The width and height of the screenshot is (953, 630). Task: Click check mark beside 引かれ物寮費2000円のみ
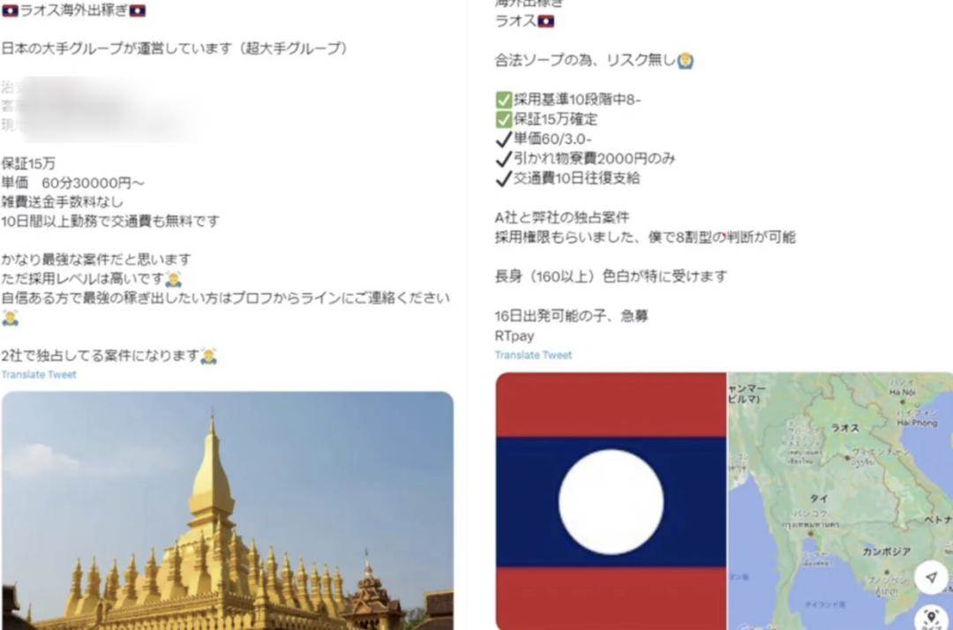click(504, 159)
